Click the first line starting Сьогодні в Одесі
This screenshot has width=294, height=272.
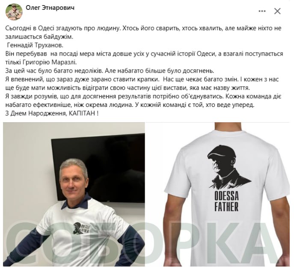[143, 28]
